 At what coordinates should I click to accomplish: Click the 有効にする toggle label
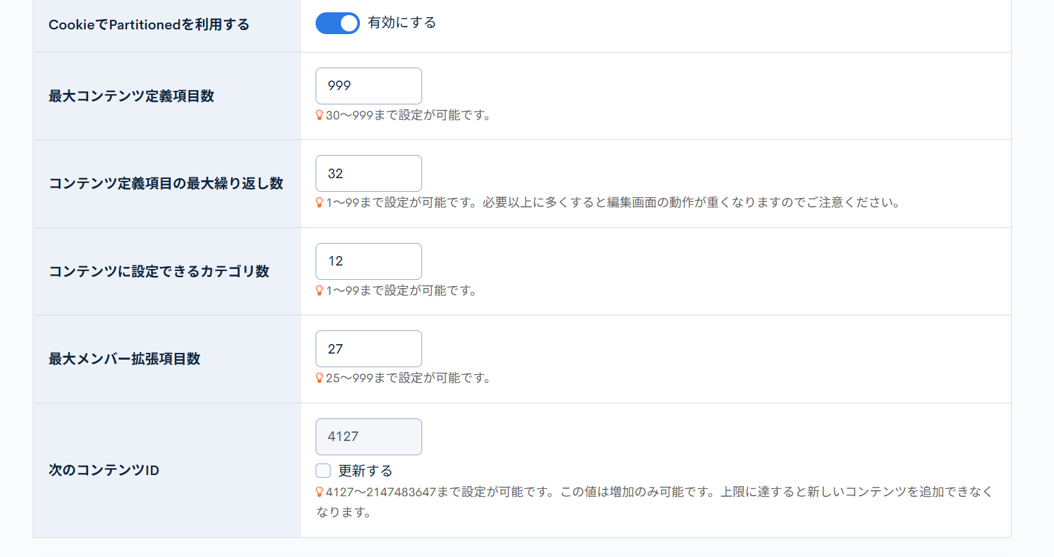402,23
